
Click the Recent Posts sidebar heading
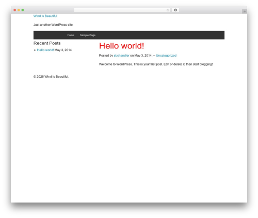47,43
